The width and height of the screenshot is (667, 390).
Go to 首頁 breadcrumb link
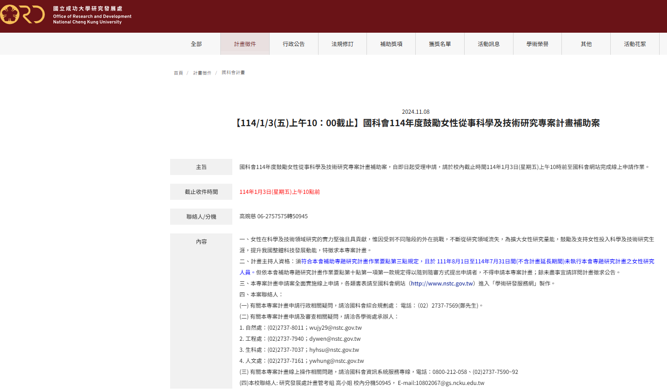(x=178, y=73)
